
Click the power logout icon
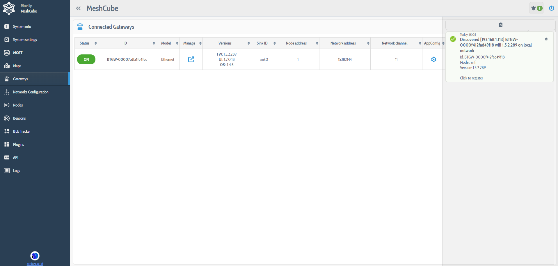pyautogui.click(x=551, y=8)
